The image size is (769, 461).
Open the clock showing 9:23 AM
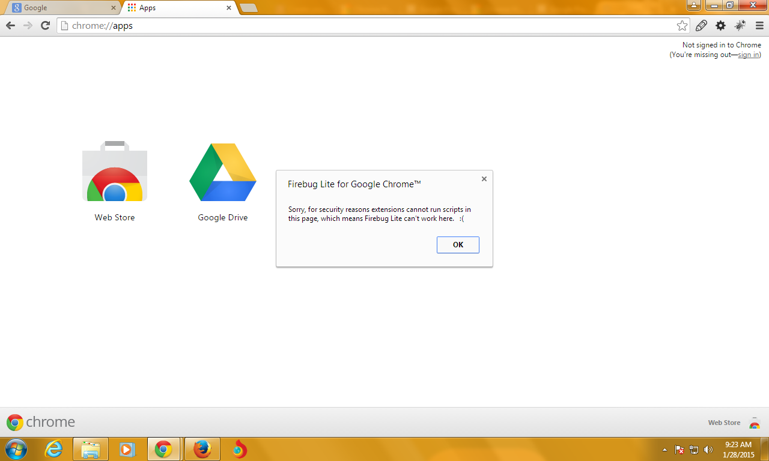[x=739, y=449]
